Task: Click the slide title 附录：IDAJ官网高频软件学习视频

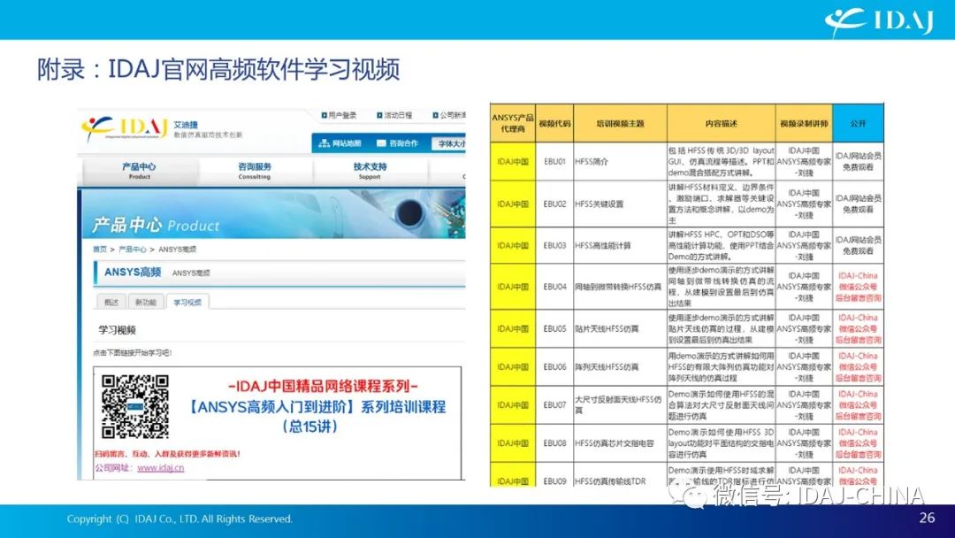Action: coord(218,69)
